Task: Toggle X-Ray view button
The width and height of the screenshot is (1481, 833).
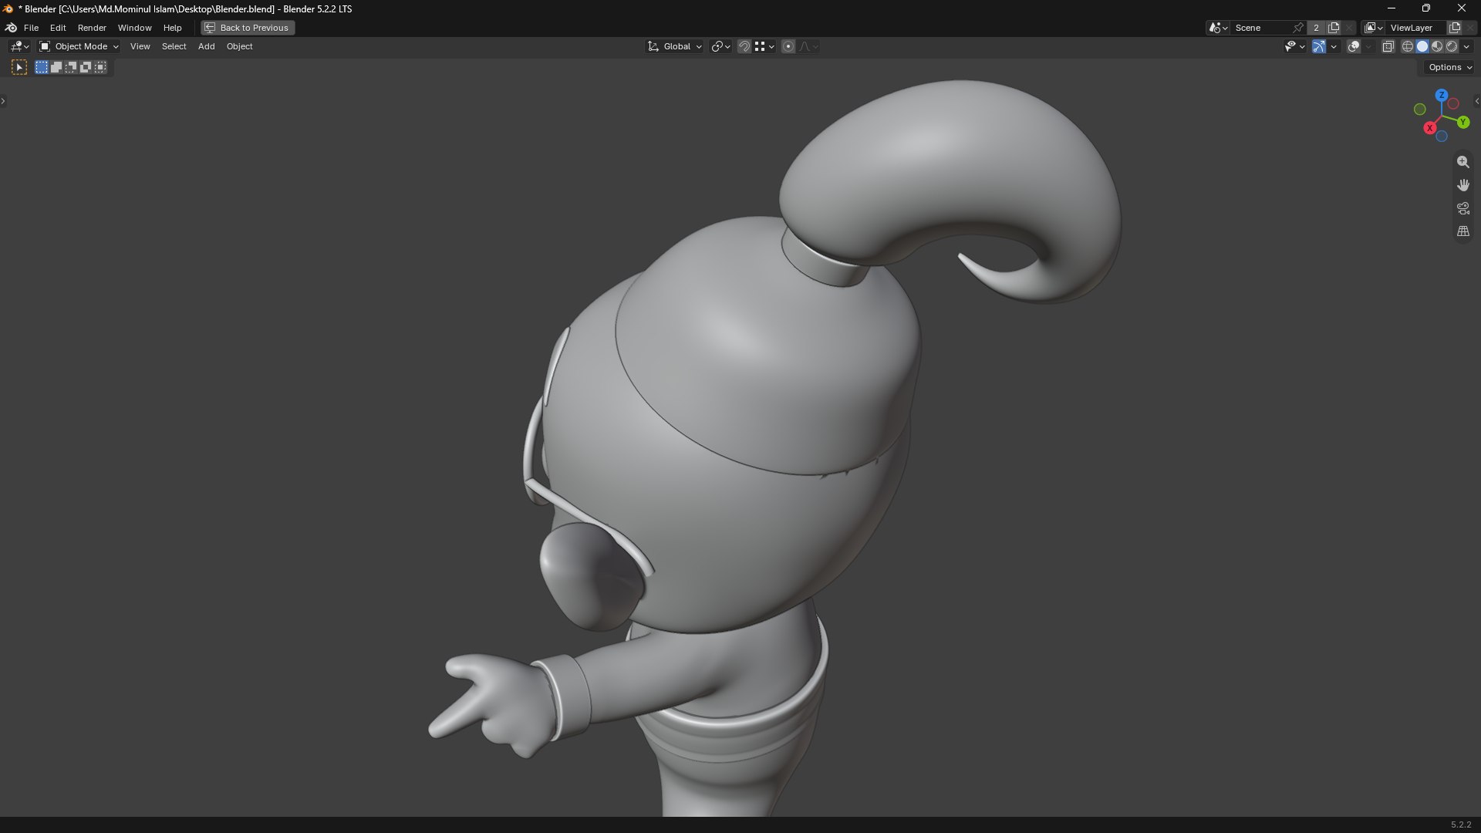Action: tap(1388, 46)
